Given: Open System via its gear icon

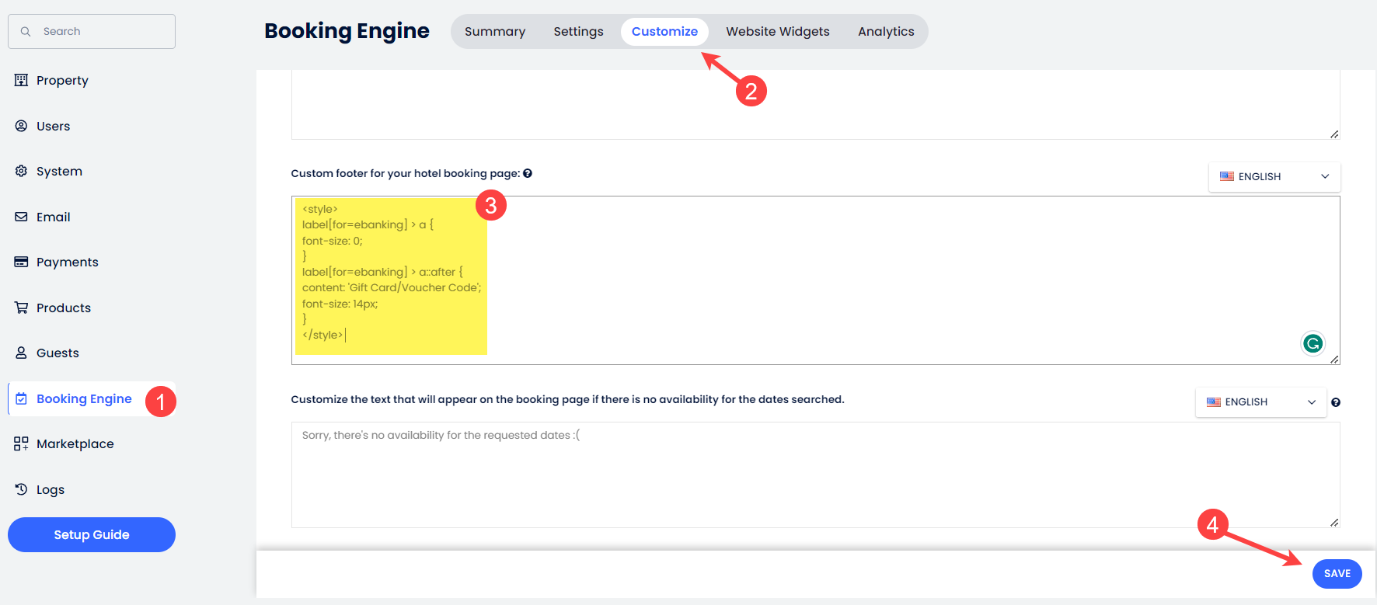Looking at the screenshot, I should [21, 171].
